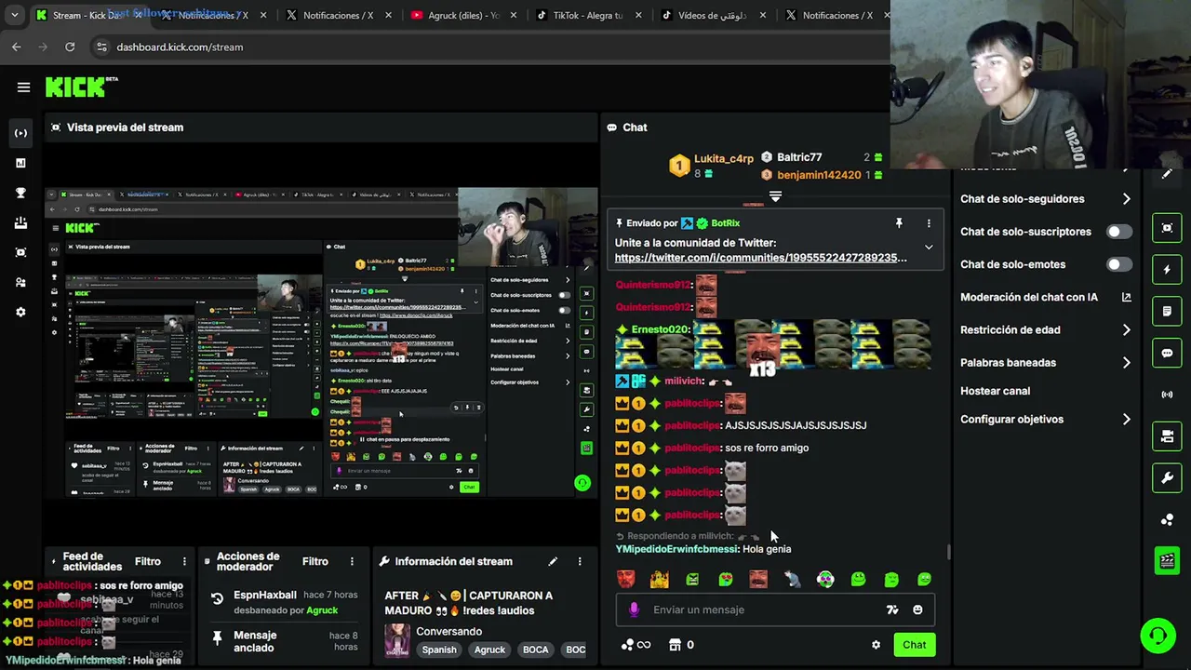Click the pencil edit icon in right rail

point(1167,174)
